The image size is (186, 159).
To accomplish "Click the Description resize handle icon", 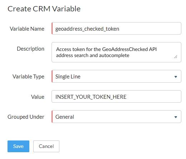I will click(176, 57).
